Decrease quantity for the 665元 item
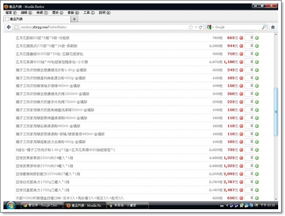285x216 pixels. 241,38
